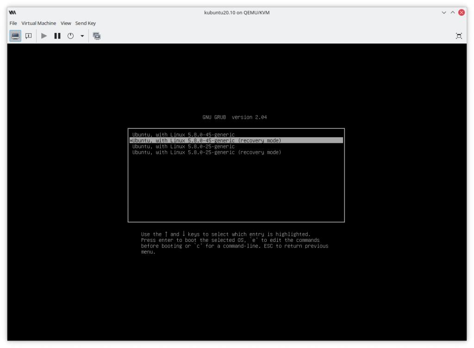The height and width of the screenshot is (348, 474).
Task: Select Ubuntu, with Linux 5.8.0-25-generic entry
Action: (x=236, y=146)
